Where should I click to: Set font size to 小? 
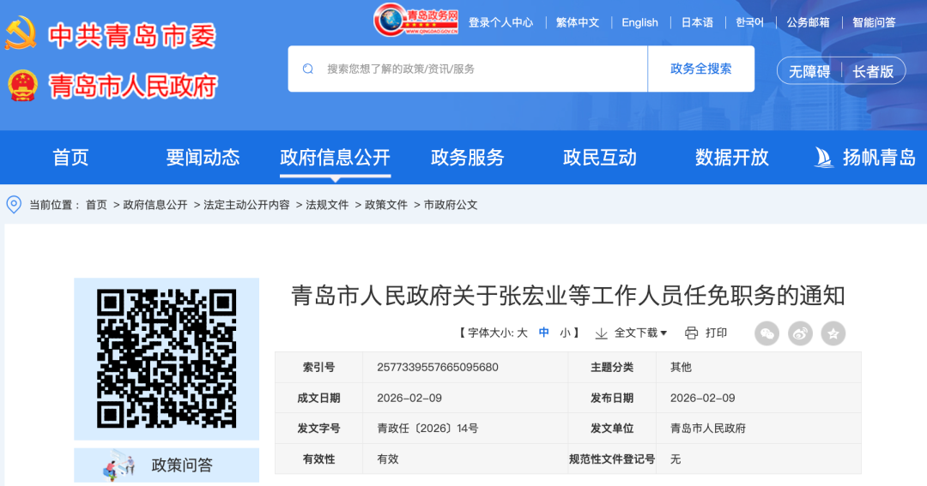[565, 333]
